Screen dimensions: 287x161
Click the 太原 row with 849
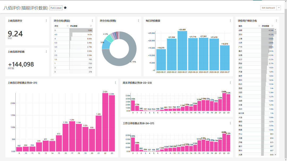click(x=256, y=155)
